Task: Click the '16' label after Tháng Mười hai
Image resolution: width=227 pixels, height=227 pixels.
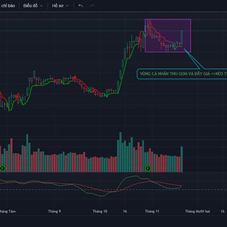Action: [222, 211]
